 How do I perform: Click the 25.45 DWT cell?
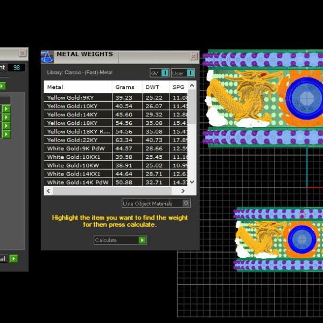tap(156, 157)
